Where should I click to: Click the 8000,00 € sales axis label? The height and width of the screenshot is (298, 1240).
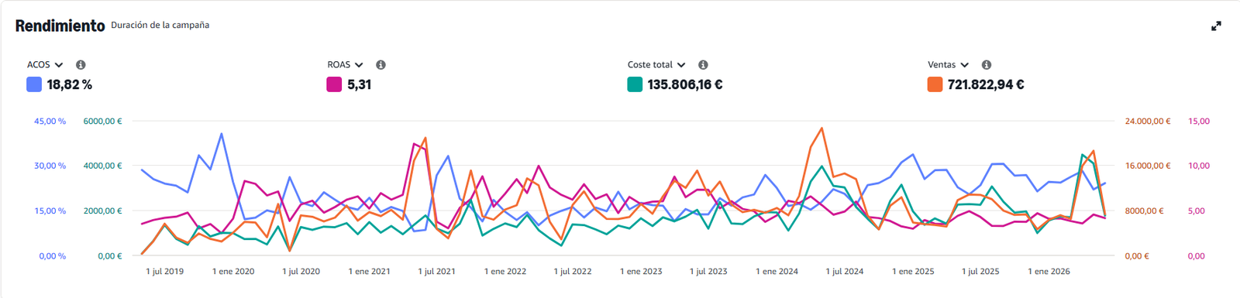(1144, 211)
